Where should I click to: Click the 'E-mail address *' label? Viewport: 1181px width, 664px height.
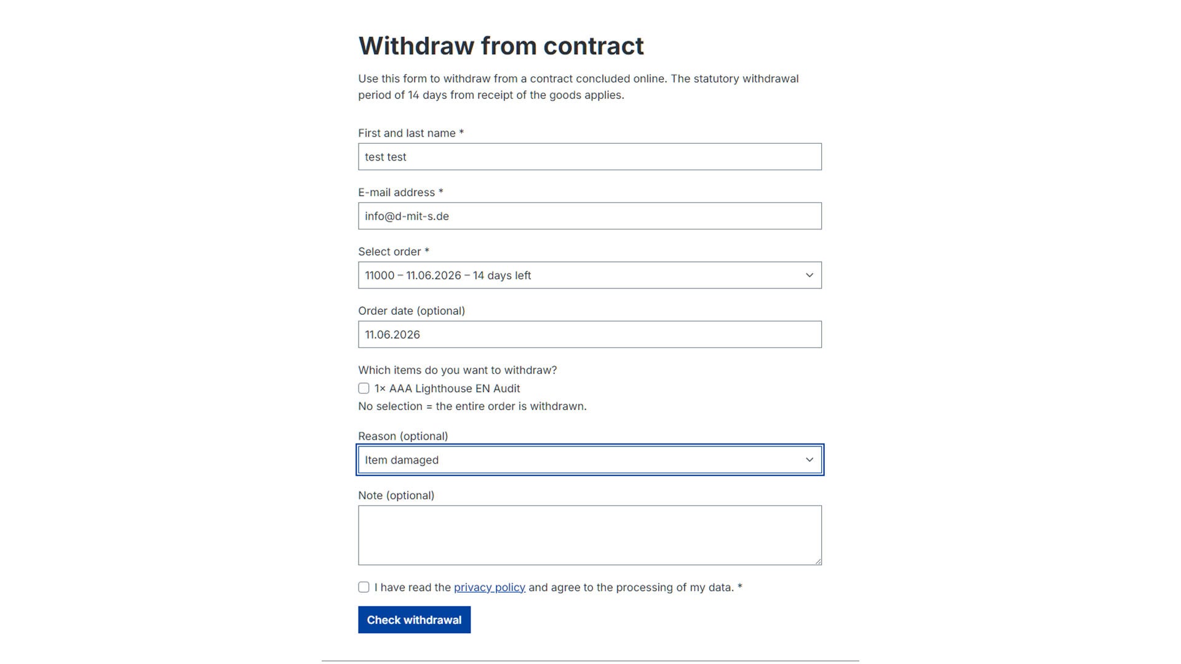point(401,192)
